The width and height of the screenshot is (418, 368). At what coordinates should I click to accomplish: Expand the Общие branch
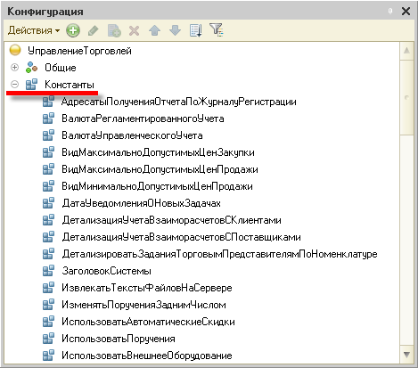coord(14,68)
